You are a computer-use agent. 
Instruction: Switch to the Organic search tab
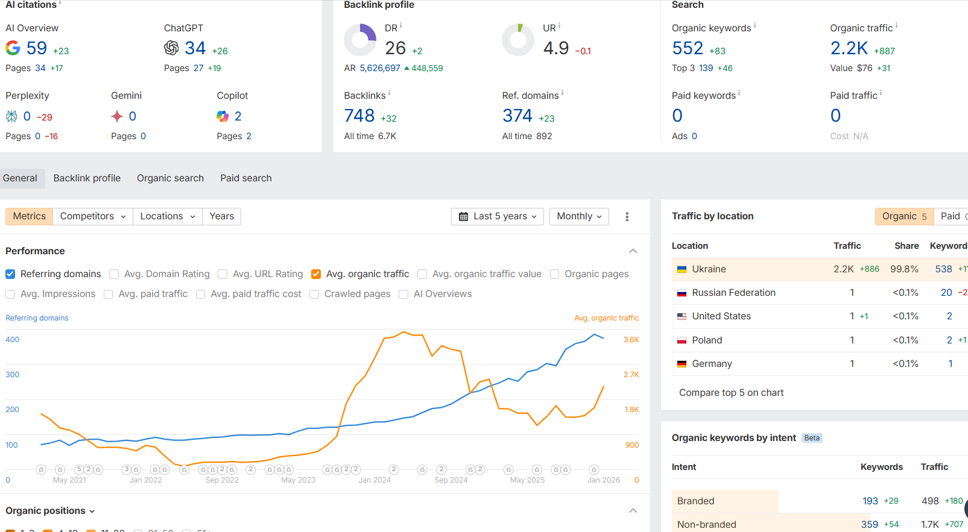[170, 178]
